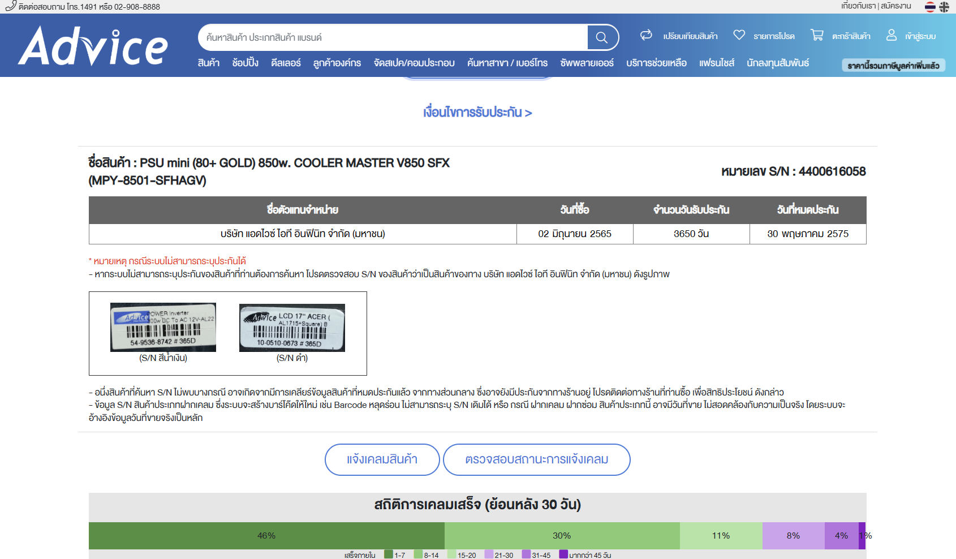The width and height of the screenshot is (956, 559).
Task: Click the จำนวนวันรับประกัน column header
Action: click(x=691, y=210)
